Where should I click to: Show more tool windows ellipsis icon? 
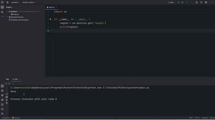click(x=2, y=16)
